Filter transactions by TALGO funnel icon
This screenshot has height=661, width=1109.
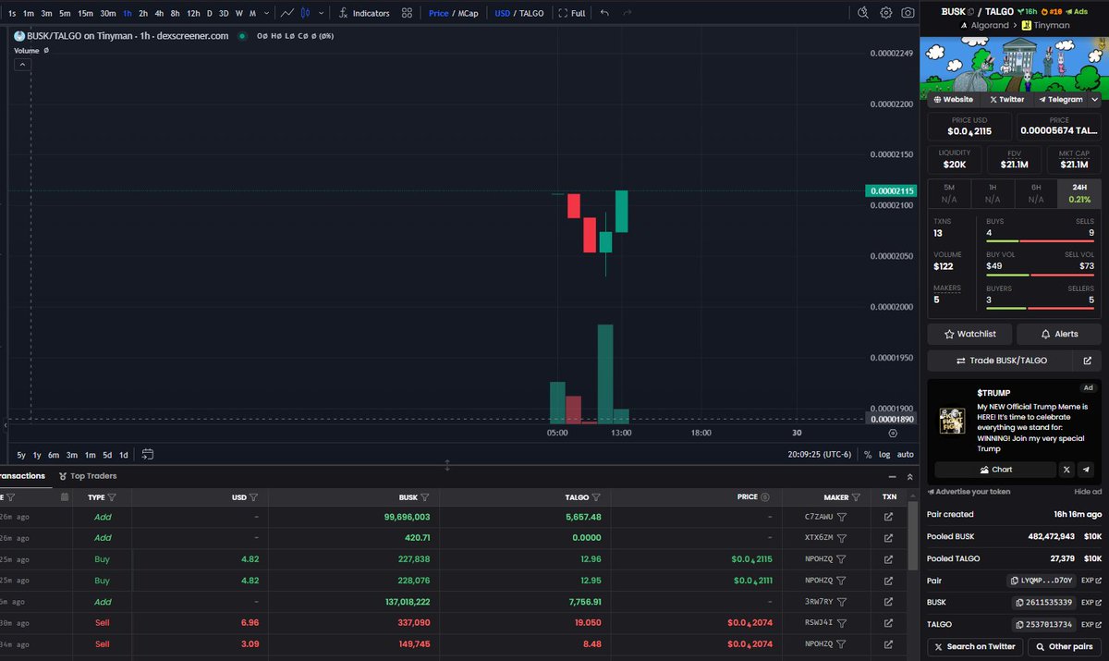(x=596, y=497)
